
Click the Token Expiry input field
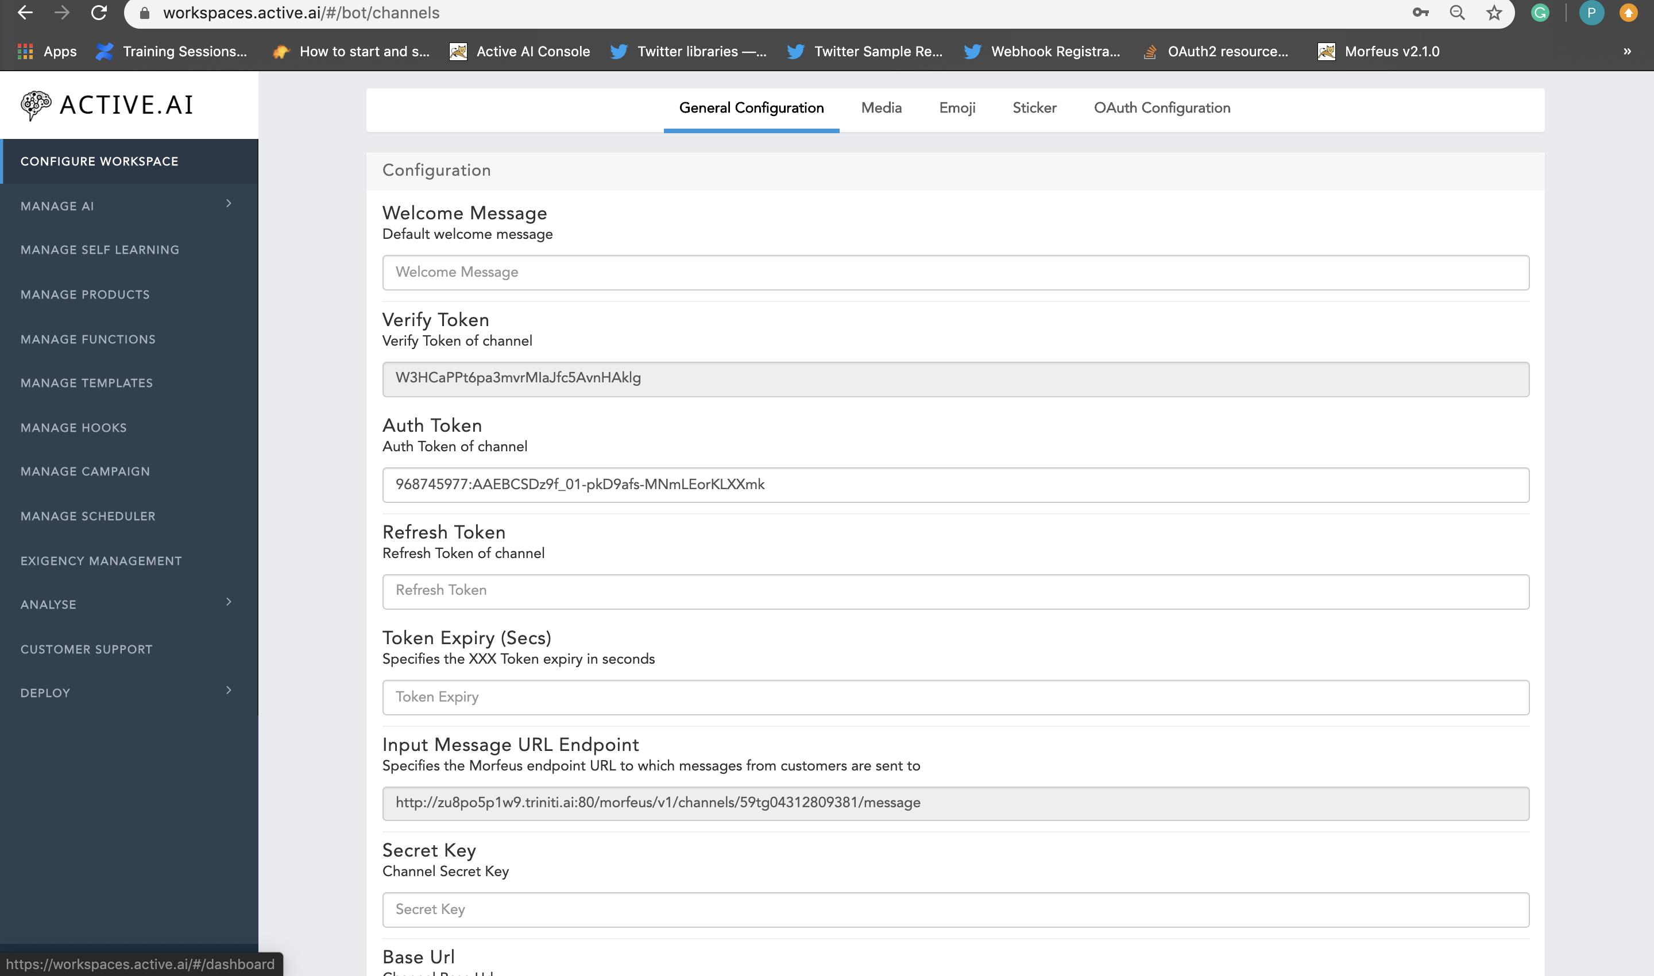click(954, 696)
